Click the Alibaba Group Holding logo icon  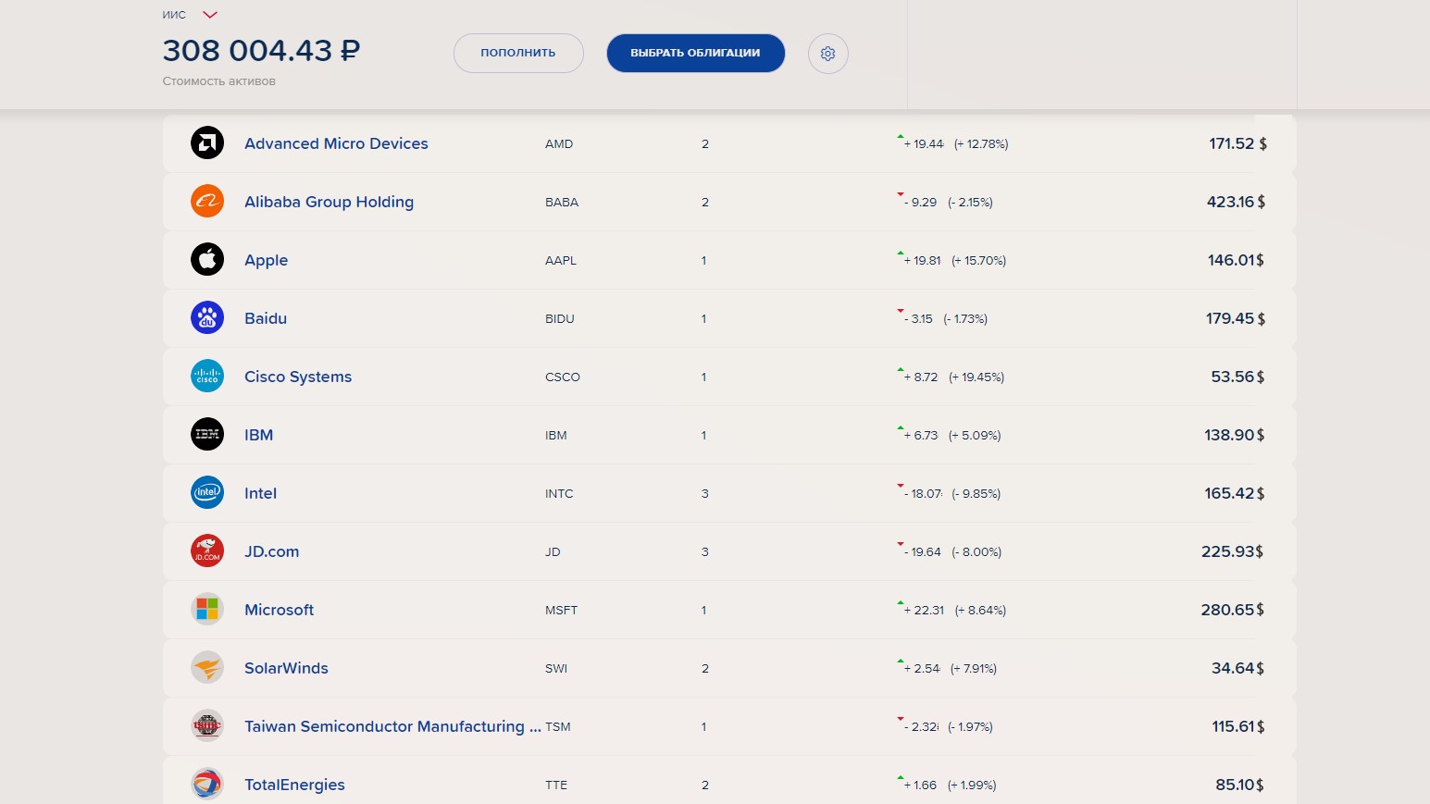pyautogui.click(x=207, y=201)
